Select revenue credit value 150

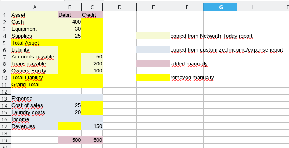click(92, 126)
